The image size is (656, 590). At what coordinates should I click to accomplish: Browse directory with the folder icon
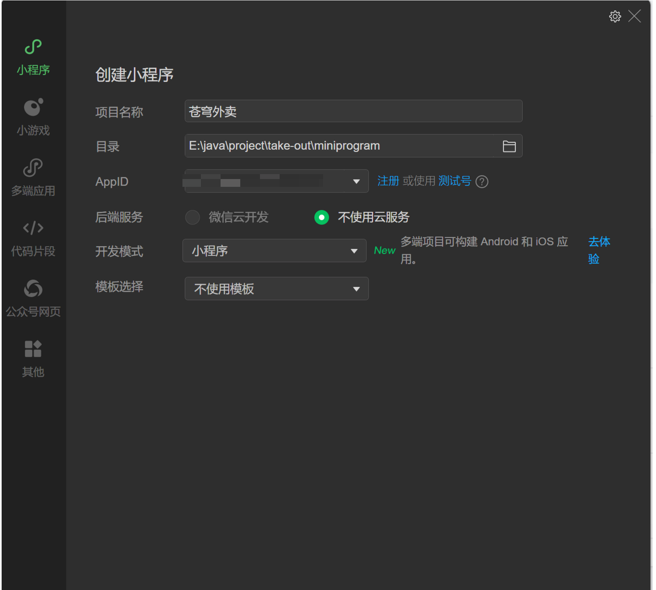[x=509, y=146]
